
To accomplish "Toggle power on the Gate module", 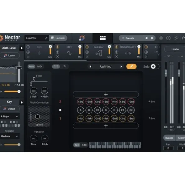I will tap(28, 47).
